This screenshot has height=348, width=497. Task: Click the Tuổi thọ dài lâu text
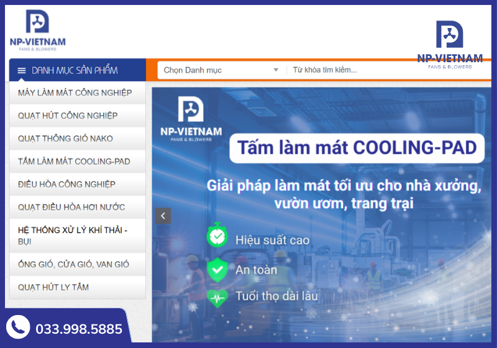point(276,296)
